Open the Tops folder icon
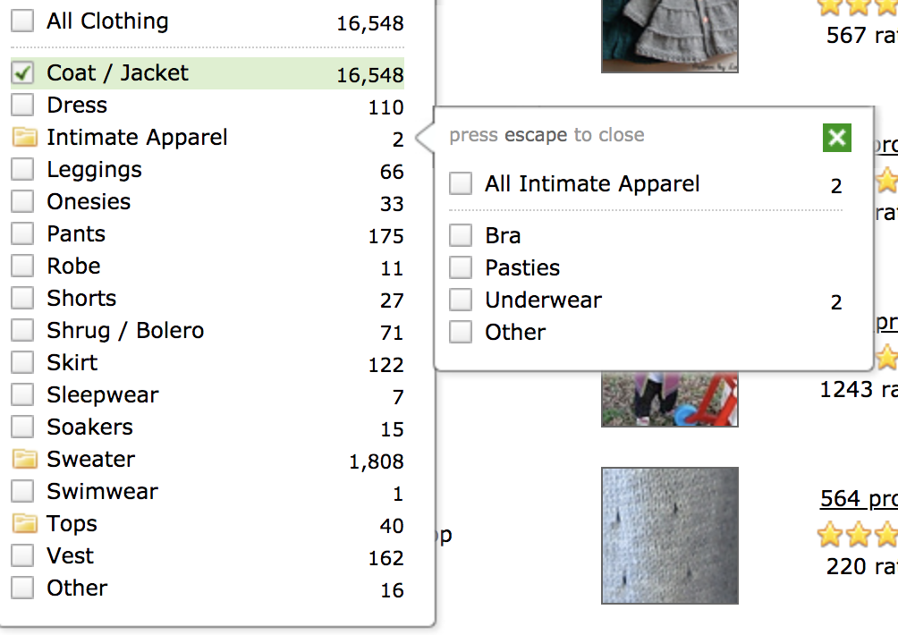Screen dimensions: 898x635 pos(24,523)
